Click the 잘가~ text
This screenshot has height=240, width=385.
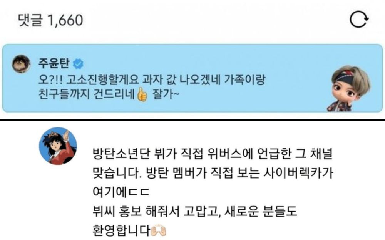[166, 95]
